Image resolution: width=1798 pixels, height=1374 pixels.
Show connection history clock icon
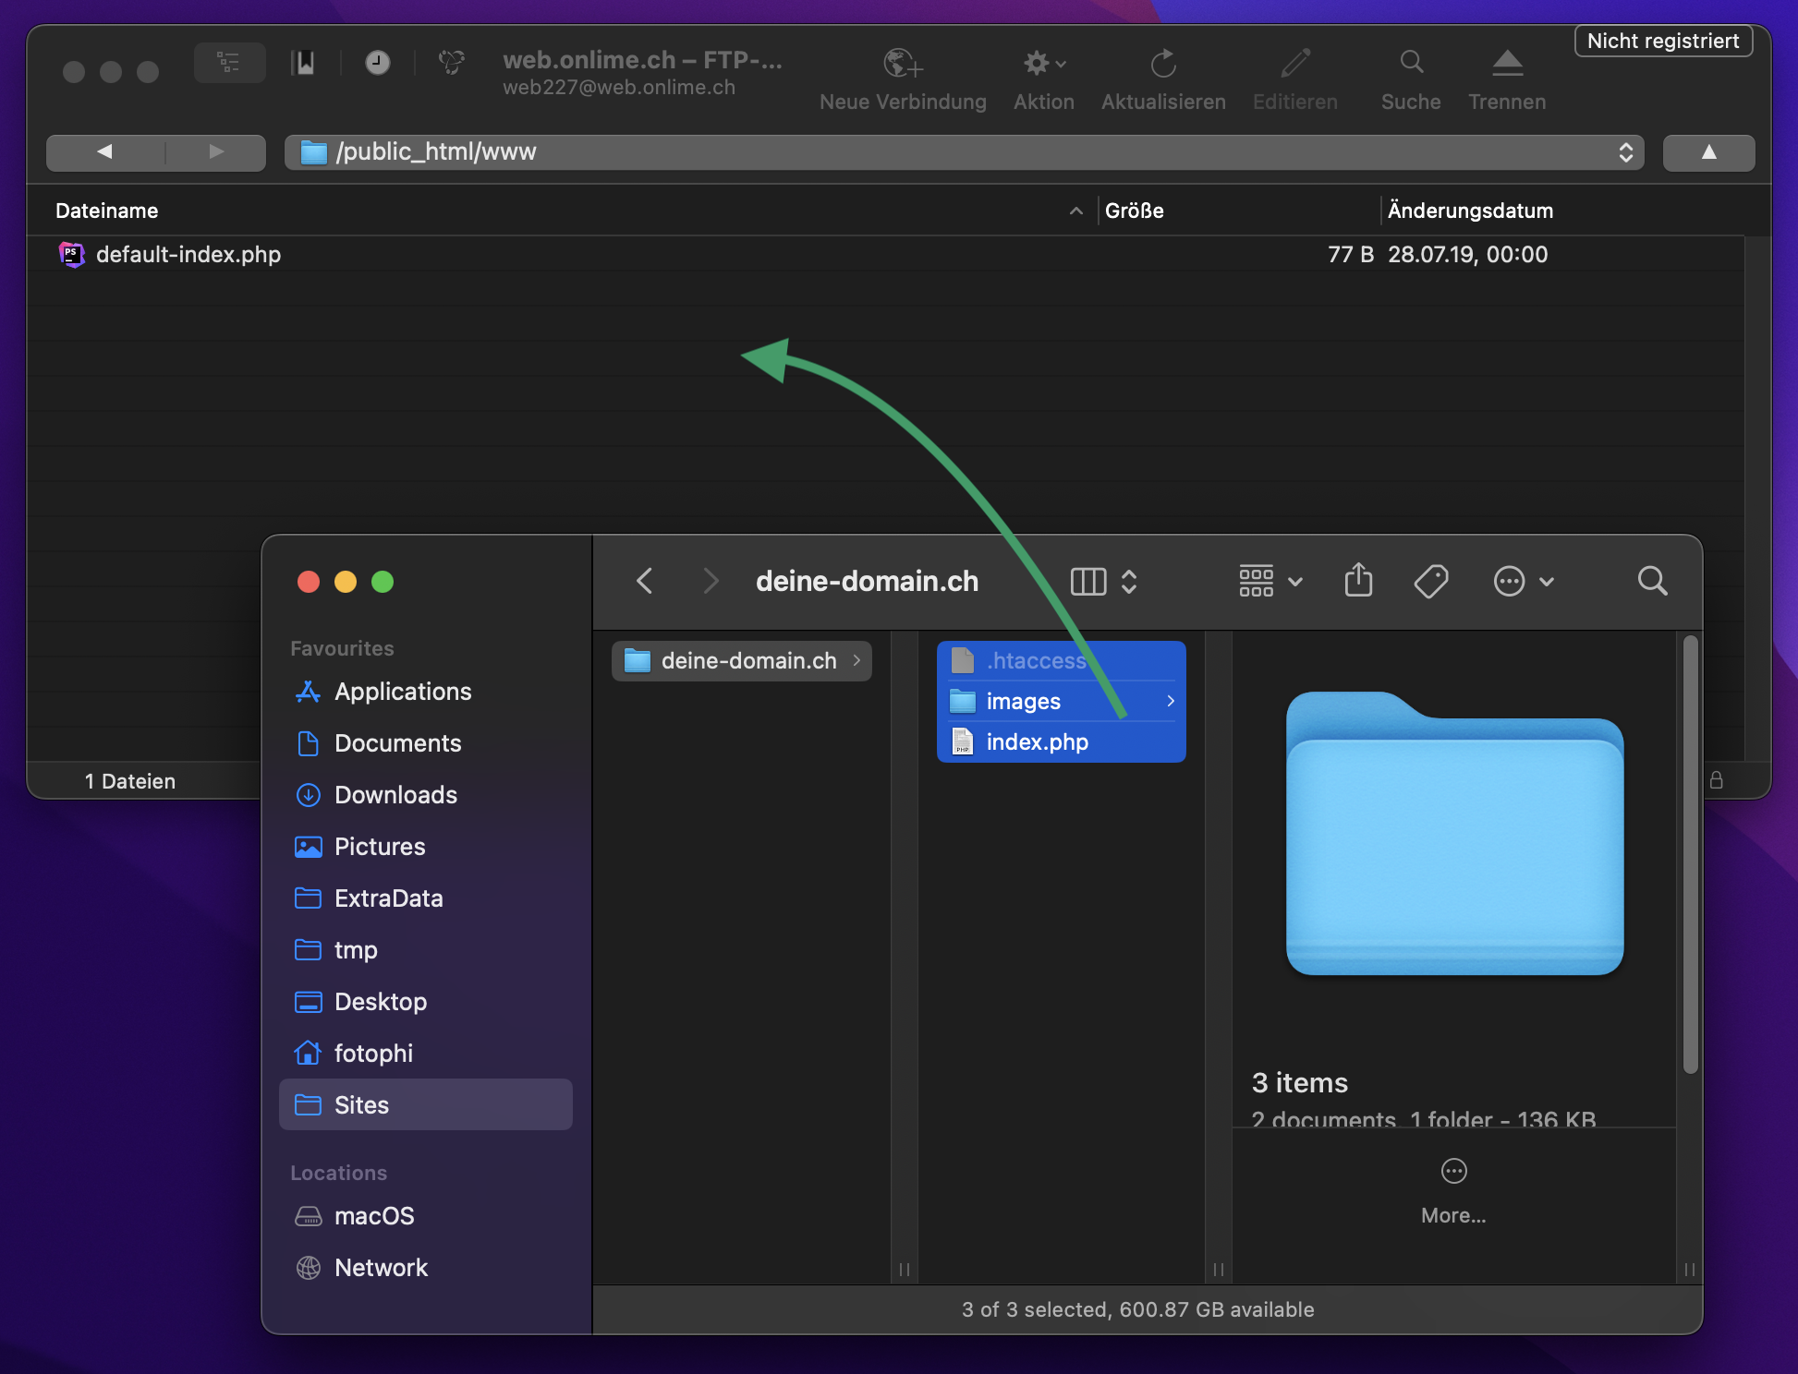(377, 63)
